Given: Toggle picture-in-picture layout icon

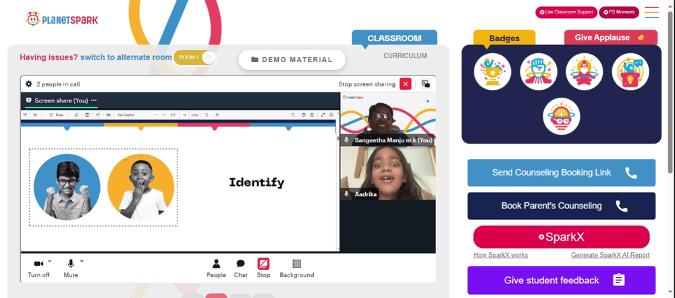Looking at the screenshot, I should click(426, 84).
